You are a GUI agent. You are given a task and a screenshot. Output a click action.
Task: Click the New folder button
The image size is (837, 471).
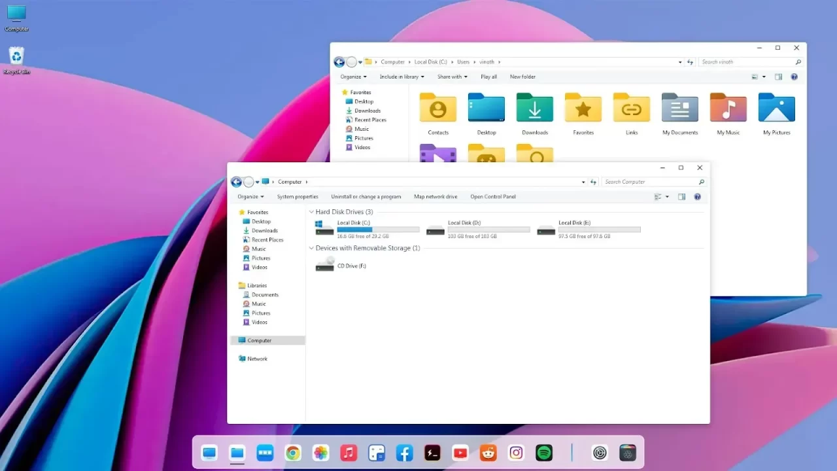[522, 77]
